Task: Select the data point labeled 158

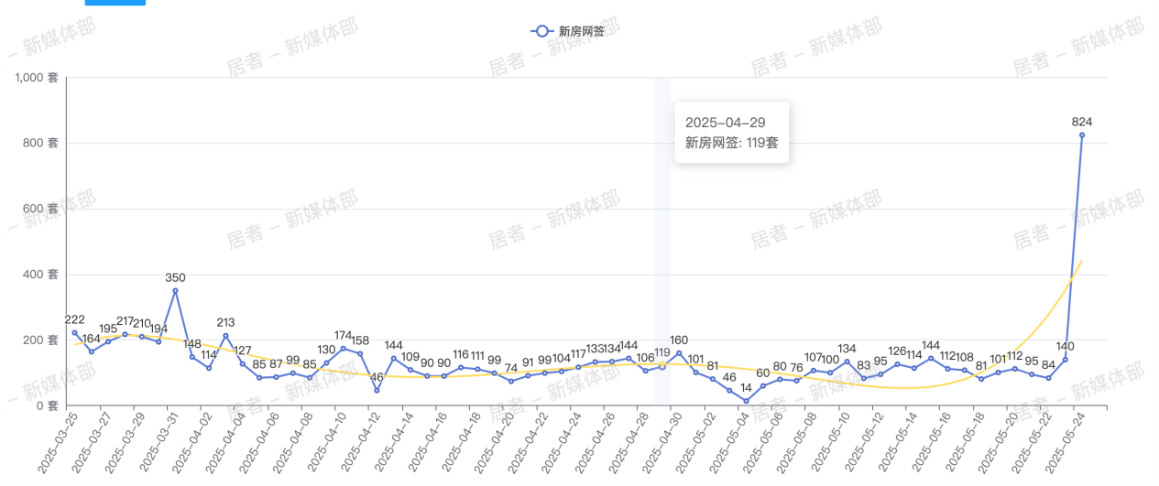Action: pos(359,353)
